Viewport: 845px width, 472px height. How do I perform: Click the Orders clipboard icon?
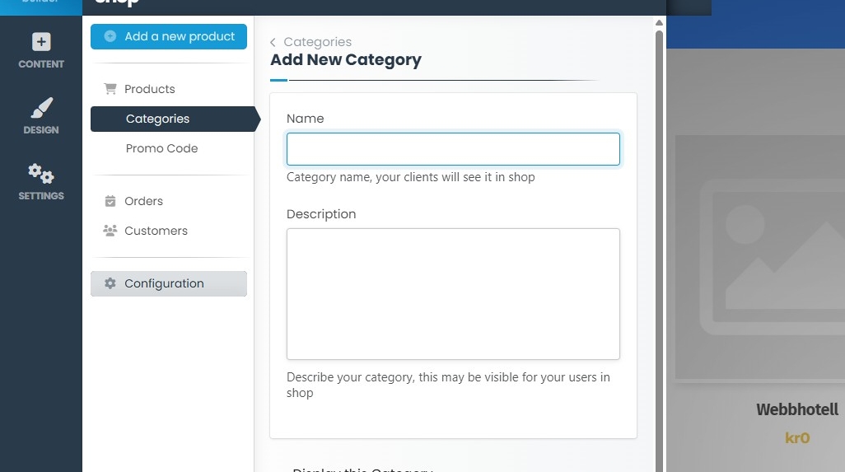pyautogui.click(x=110, y=201)
